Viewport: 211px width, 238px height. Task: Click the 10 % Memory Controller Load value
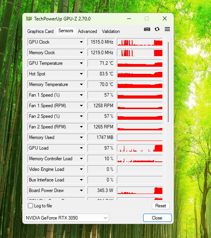[x=101, y=159]
